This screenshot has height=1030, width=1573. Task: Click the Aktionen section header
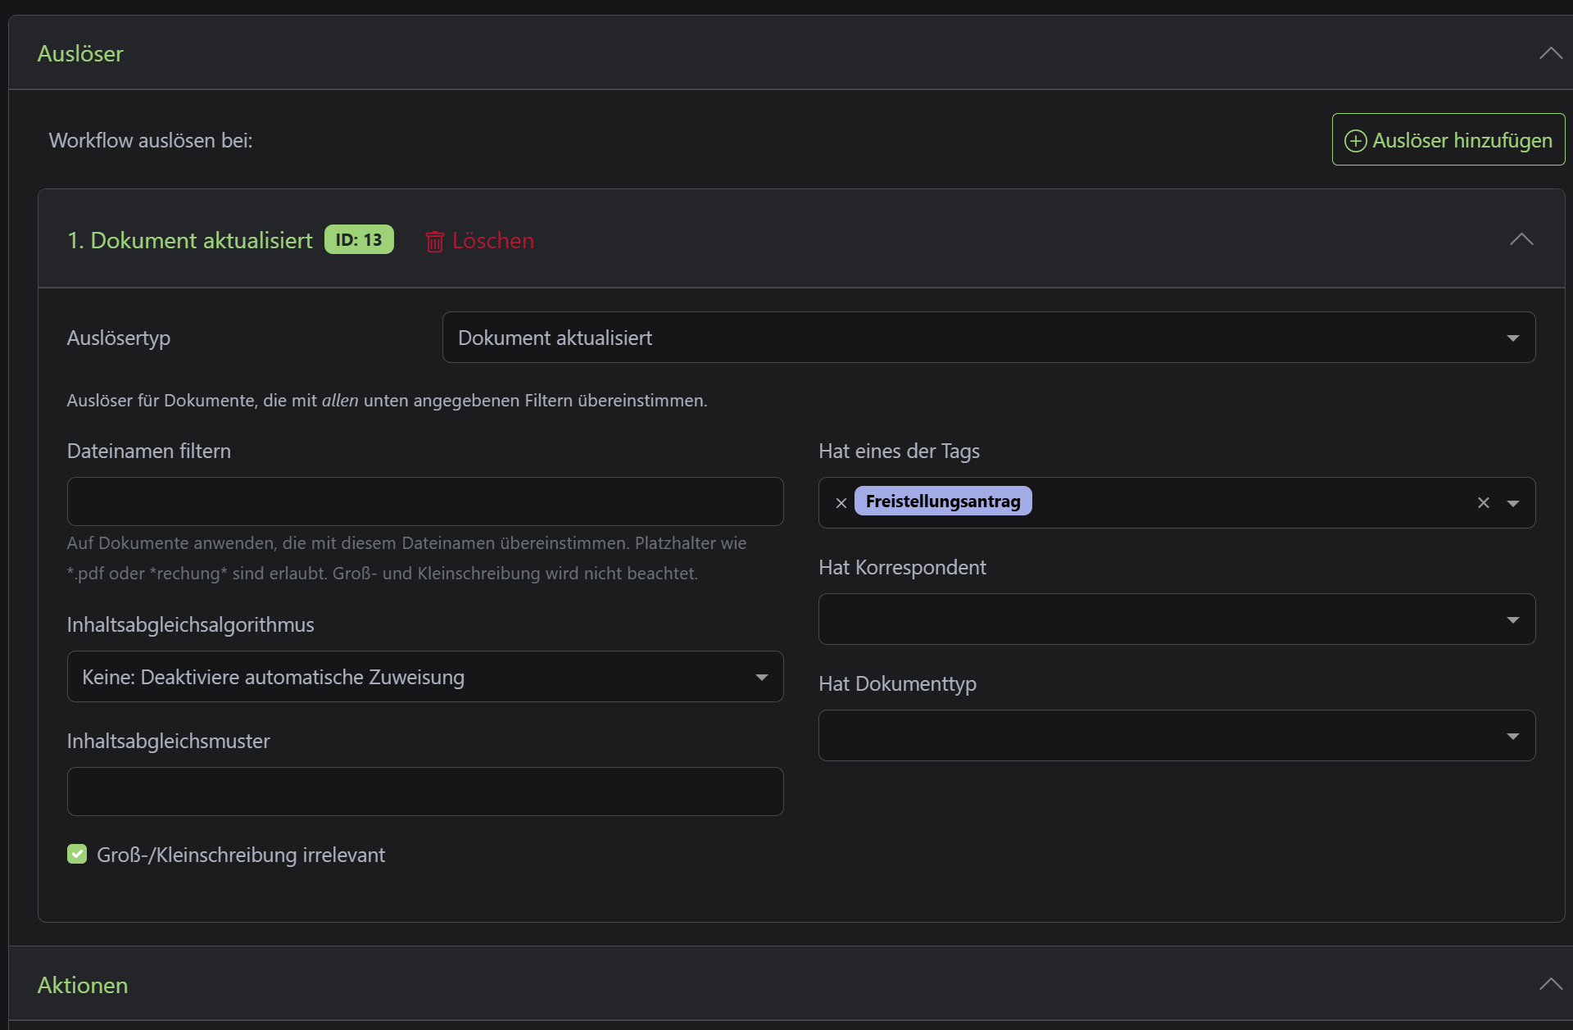pos(83,985)
